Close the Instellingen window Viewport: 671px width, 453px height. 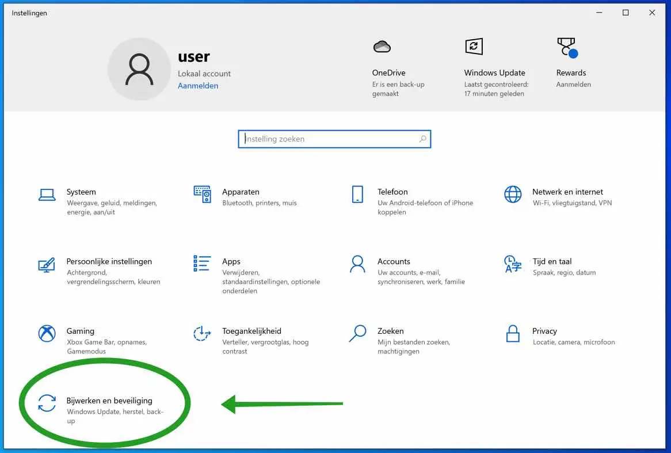(x=652, y=13)
